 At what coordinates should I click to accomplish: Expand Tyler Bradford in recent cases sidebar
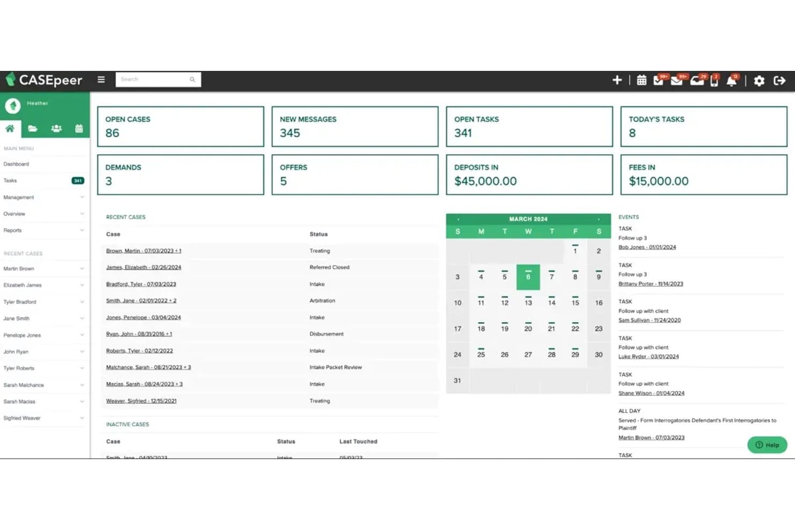(44, 302)
